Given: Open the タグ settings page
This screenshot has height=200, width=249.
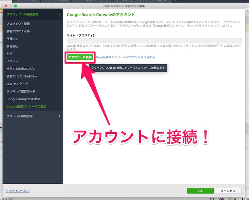Looking at the screenshot, I should [9, 54].
